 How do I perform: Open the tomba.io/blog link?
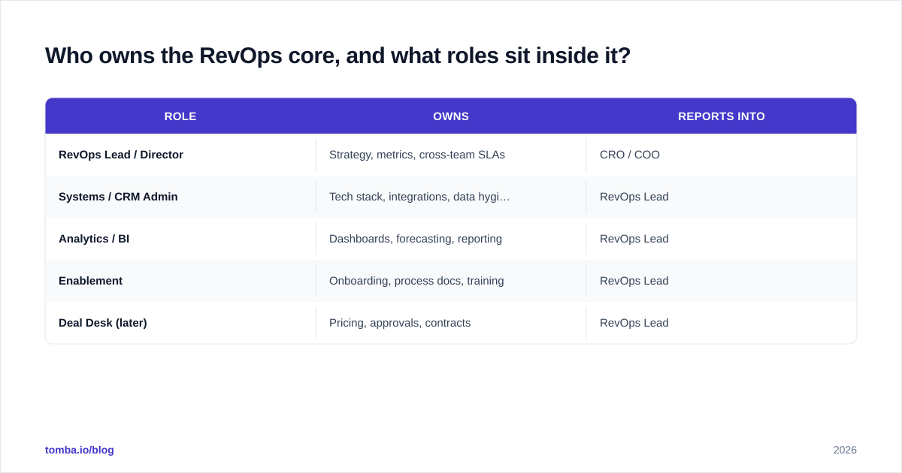80,450
